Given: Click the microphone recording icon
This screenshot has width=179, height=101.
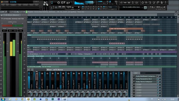Looking at the screenshot, I should pyautogui.click(x=158, y=3).
